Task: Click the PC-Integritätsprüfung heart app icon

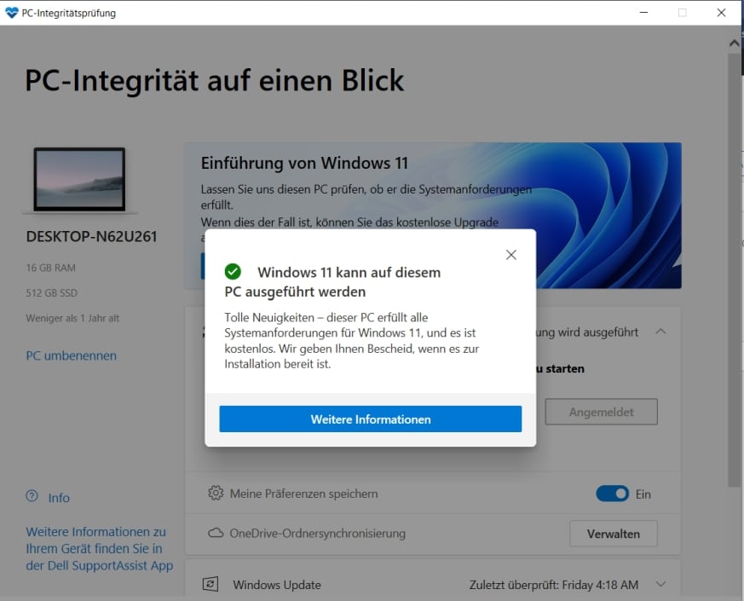Action: pos(11,13)
